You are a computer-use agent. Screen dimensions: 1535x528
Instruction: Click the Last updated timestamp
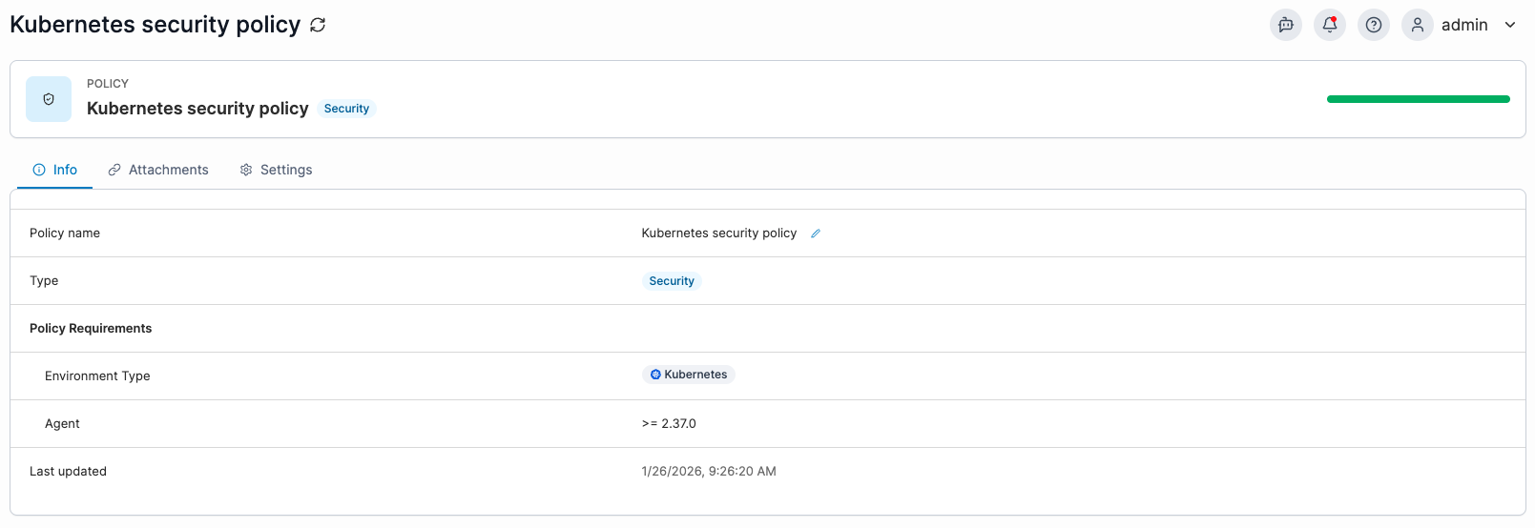(x=709, y=472)
